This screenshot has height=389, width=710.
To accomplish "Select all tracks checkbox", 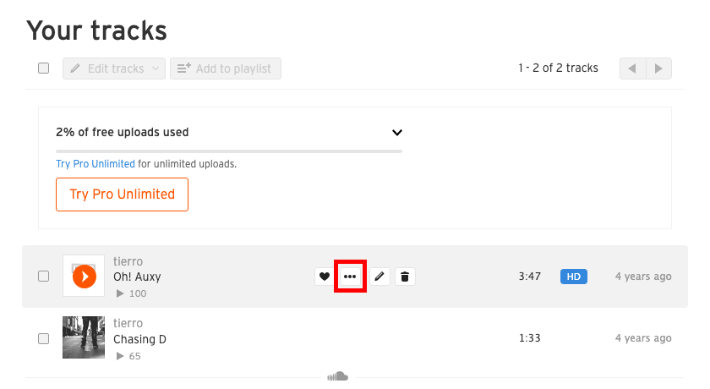I will tap(44, 68).
